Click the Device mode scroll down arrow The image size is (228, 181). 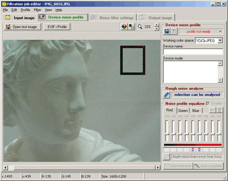(220, 80)
